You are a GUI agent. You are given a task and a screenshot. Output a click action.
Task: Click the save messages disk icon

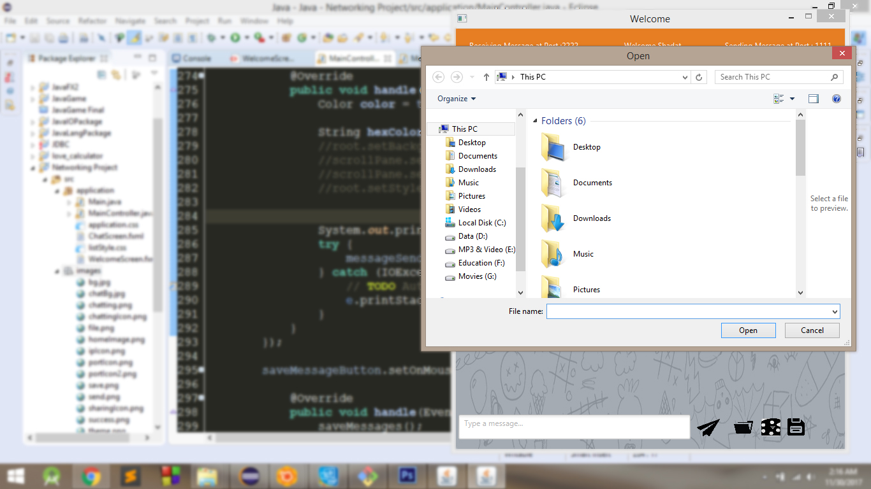796,427
